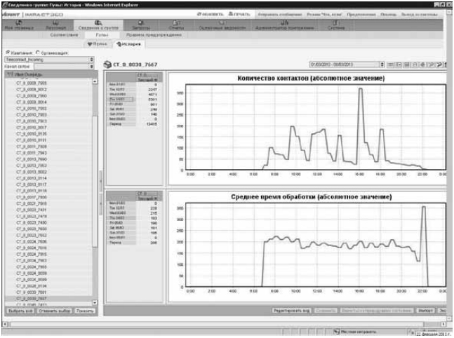Viewport: 454px width, 338px height.
Task: Open the Предпочтения link
Action: [361, 15]
